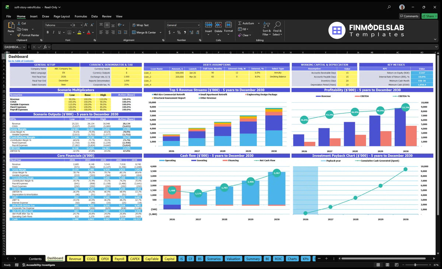
Task: Open the Review ribbon tab
Action: [x=106, y=16]
